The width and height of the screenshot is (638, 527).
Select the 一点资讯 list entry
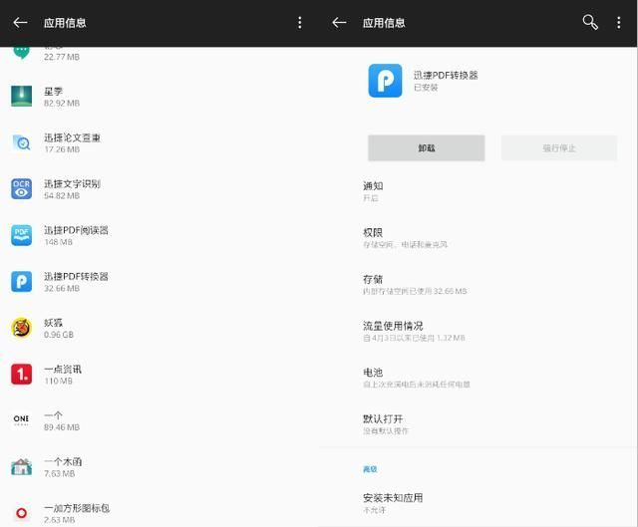[x=159, y=375]
